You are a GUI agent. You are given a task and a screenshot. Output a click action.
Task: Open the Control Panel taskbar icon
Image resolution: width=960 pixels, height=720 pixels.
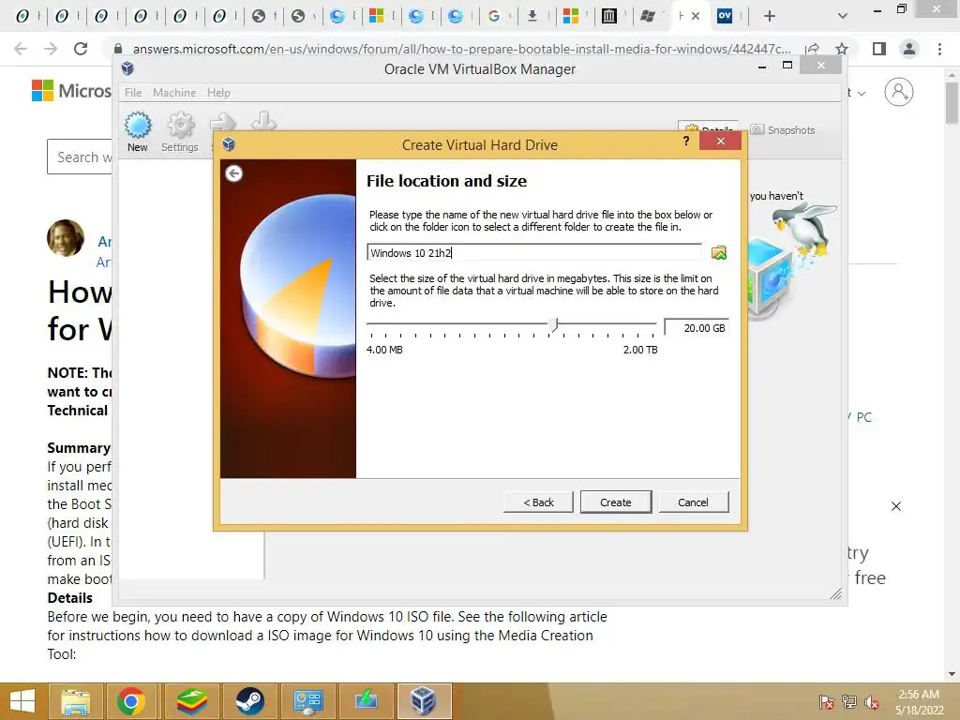tap(307, 701)
